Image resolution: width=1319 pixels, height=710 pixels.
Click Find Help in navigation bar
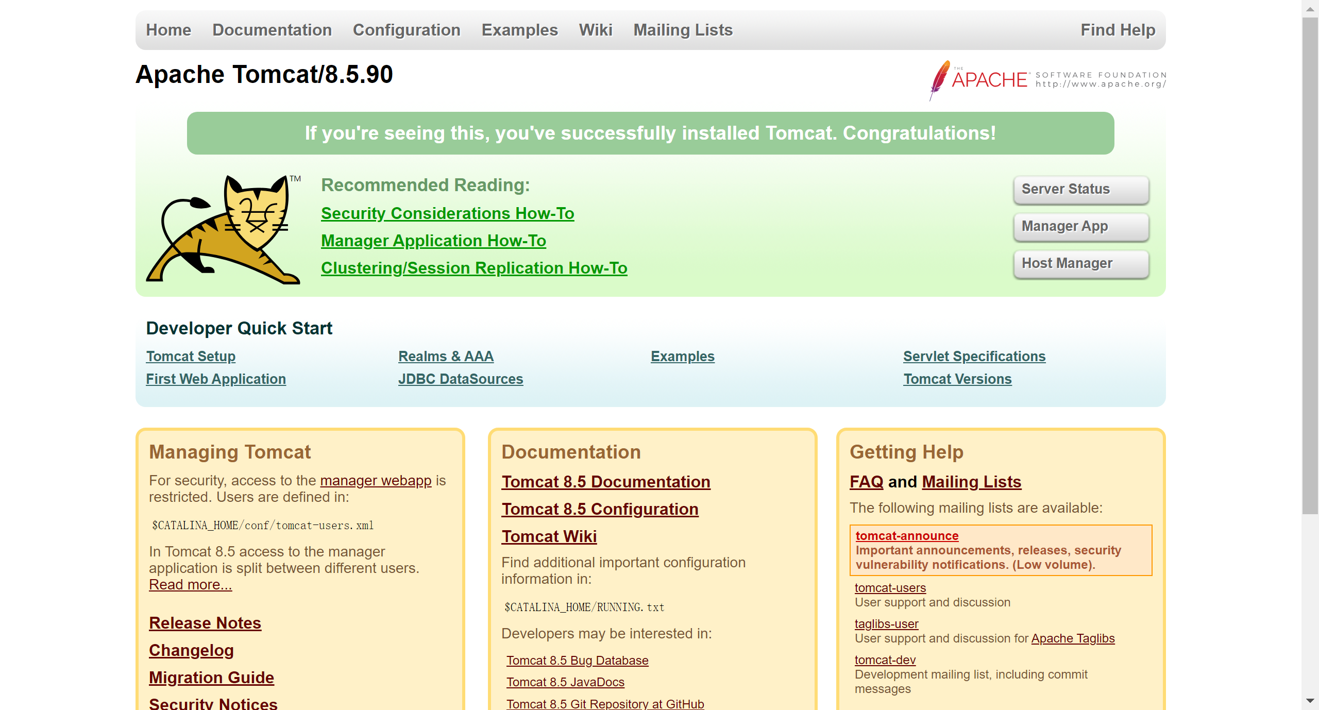point(1118,30)
